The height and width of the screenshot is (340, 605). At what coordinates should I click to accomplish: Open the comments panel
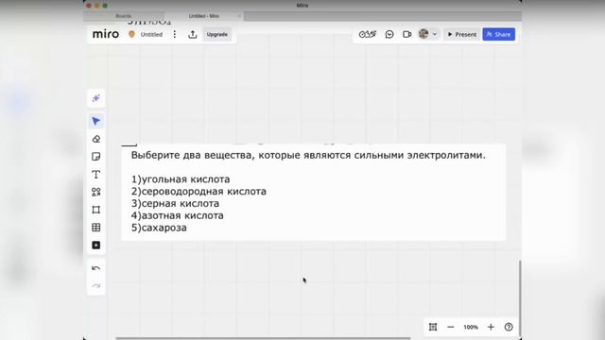[389, 34]
